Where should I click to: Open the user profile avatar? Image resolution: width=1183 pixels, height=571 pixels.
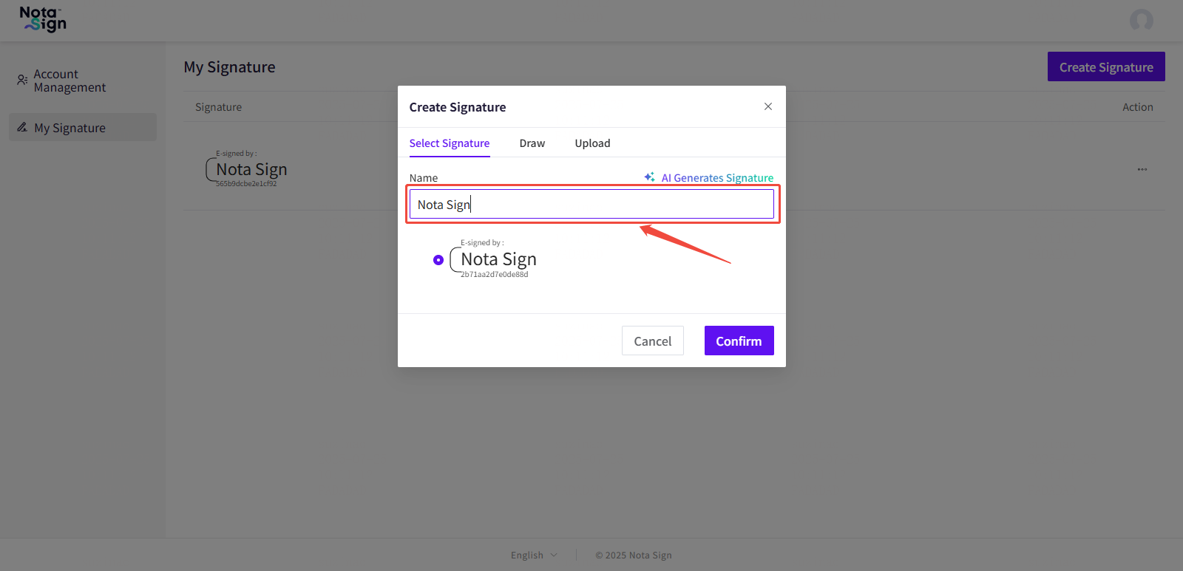[x=1141, y=20]
